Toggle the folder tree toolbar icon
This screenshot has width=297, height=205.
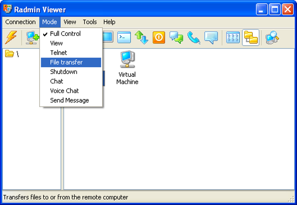click(x=251, y=37)
